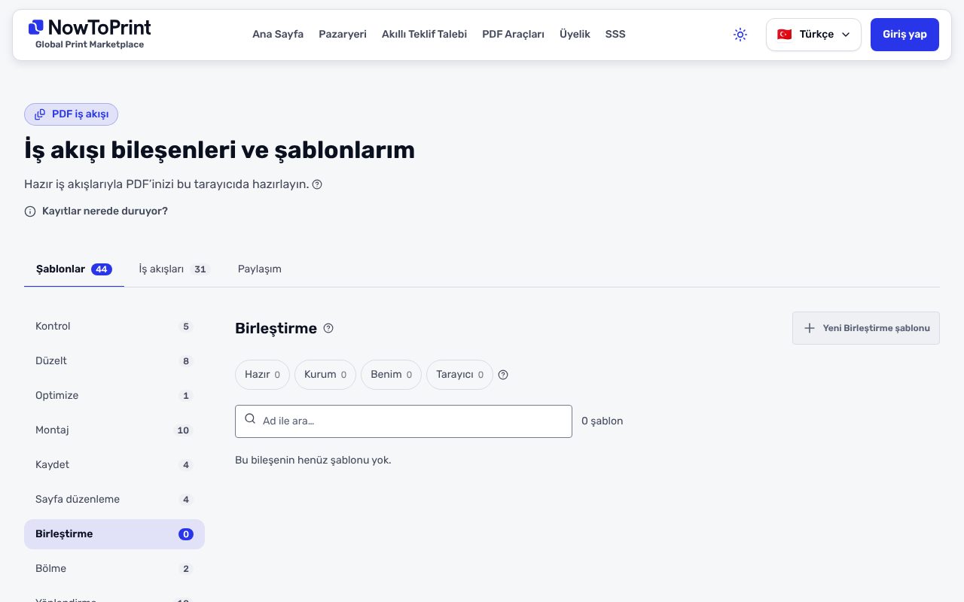Click help icon after the filter chips
Image resolution: width=964 pixels, height=602 pixels.
pos(503,375)
